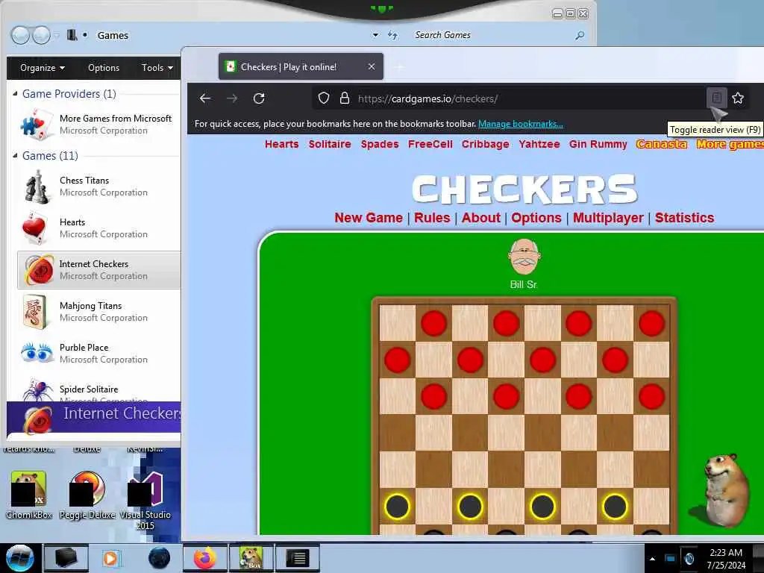Open the About menu item
The height and width of the screenshot is (573, 764).
tap(481, 218)
